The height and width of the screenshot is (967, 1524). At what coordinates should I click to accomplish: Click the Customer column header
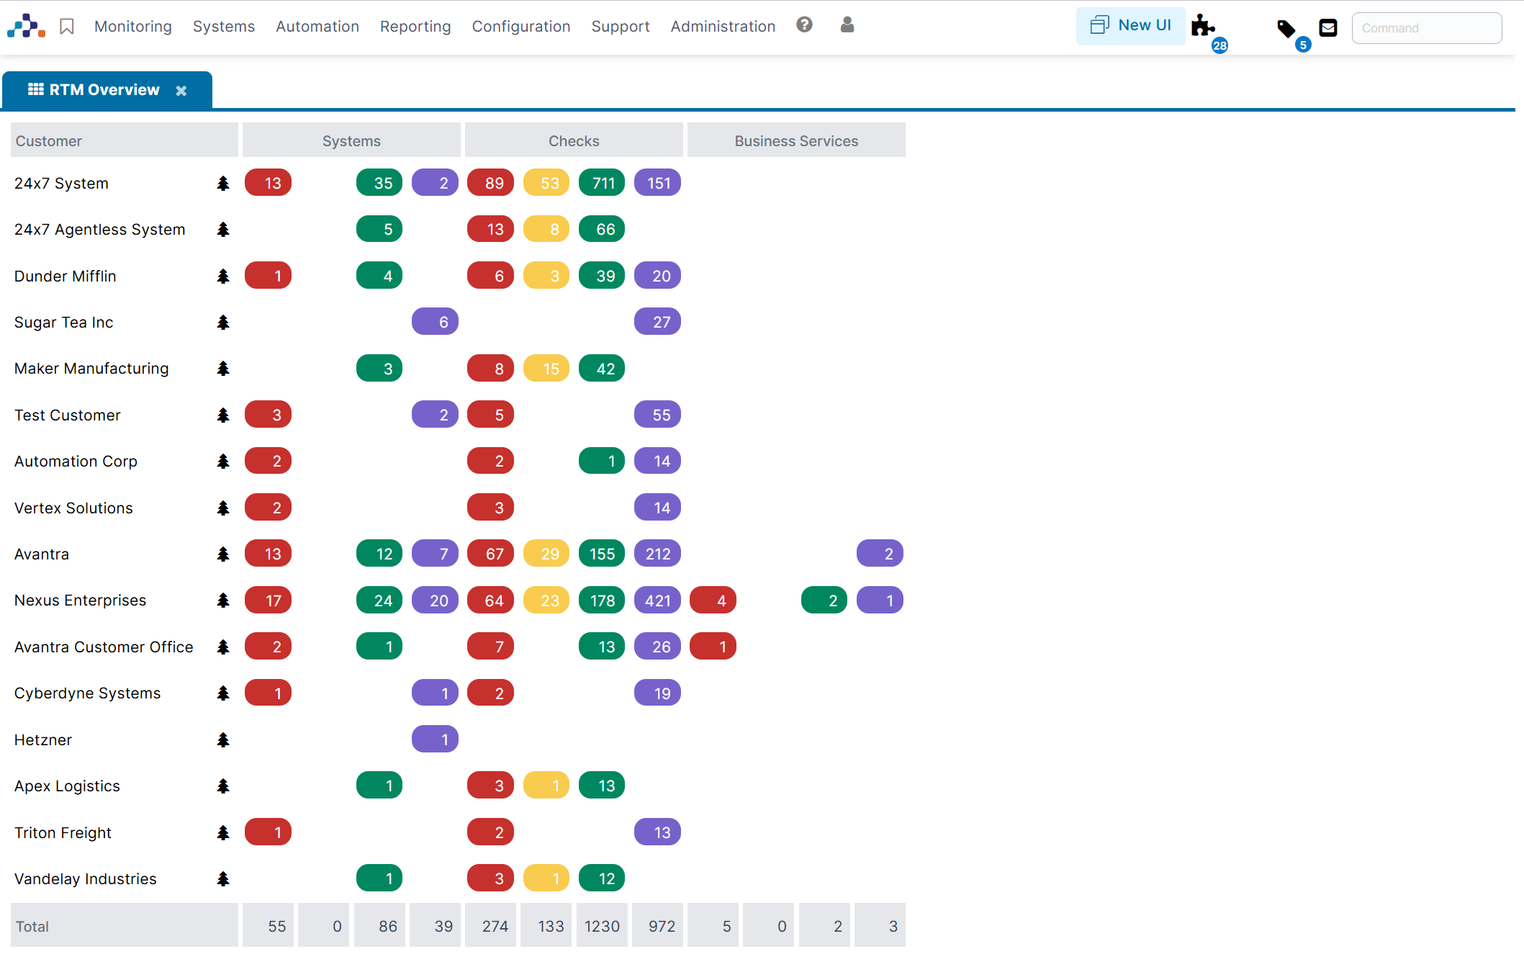[125, 140]
